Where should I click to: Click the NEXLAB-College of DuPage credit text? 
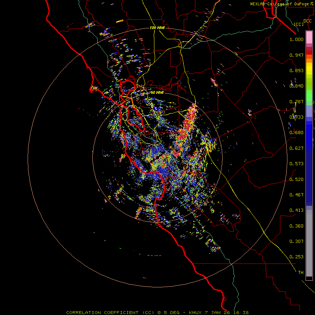[x=280, y=4]
